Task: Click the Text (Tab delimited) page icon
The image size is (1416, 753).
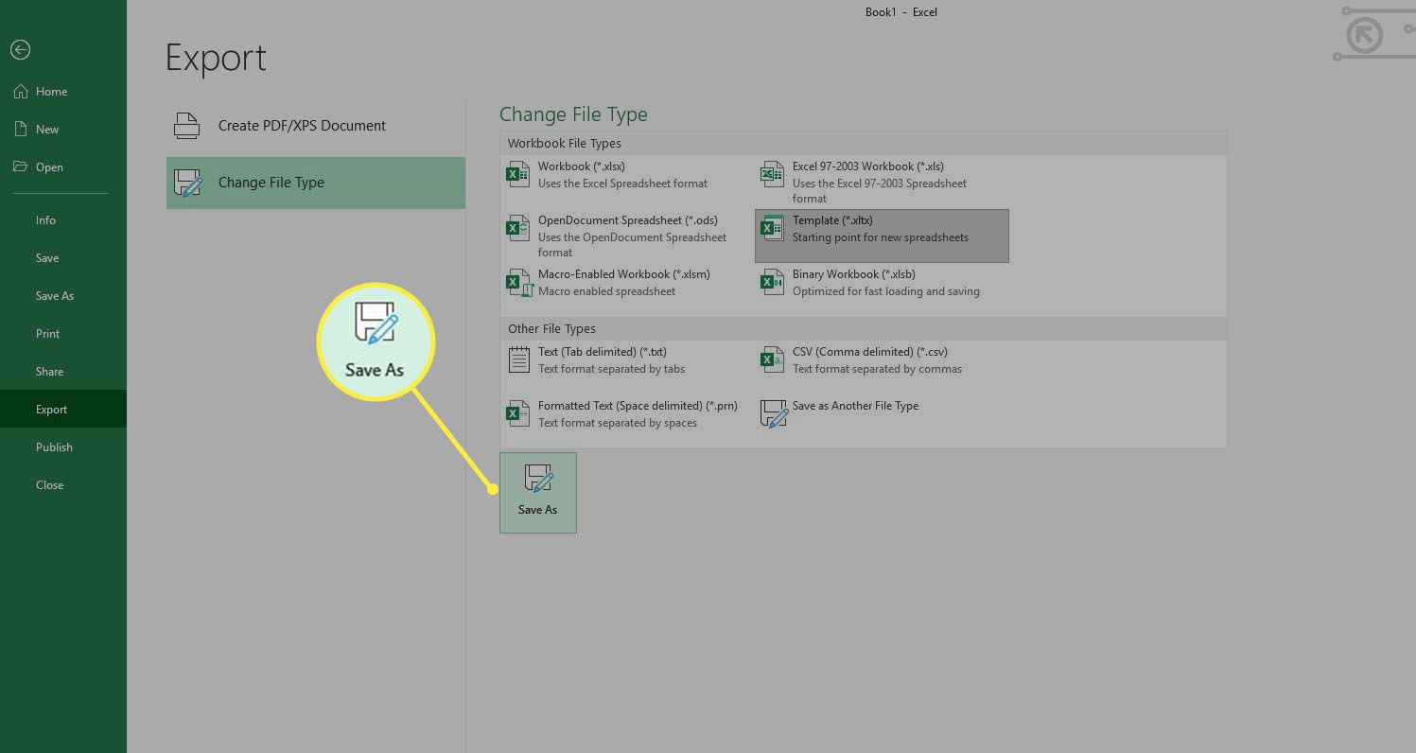Action: pos(518,360)
